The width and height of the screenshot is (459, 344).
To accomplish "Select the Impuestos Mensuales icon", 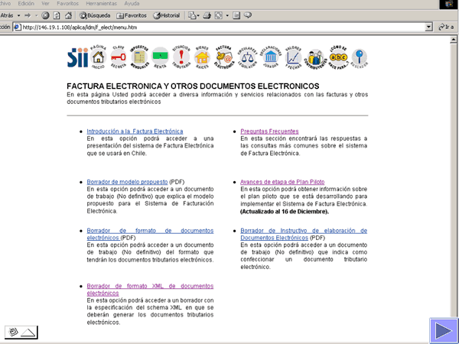I will click(139, 57).
